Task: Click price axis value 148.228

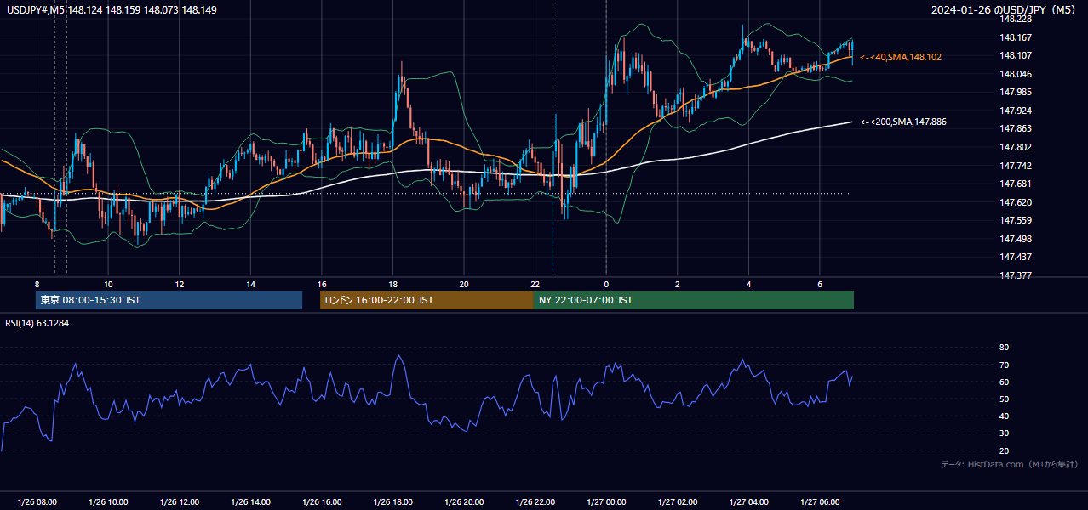Action: pyautogui.click(x=1016, y=19)
